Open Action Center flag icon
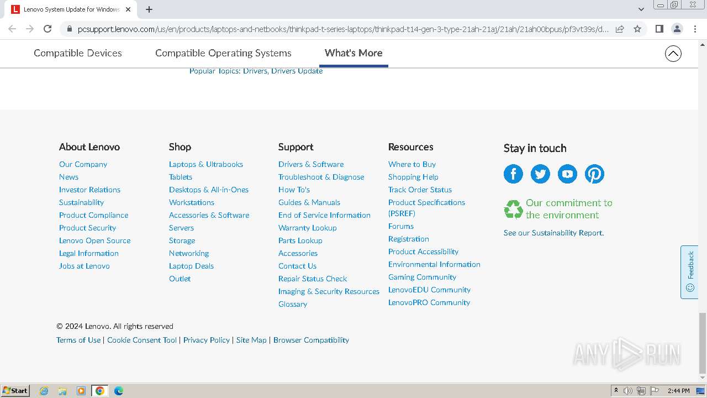The image size is (707, 398). 655,391
